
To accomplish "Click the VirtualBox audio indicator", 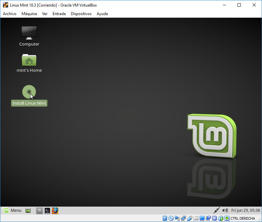I will [177, 218].
